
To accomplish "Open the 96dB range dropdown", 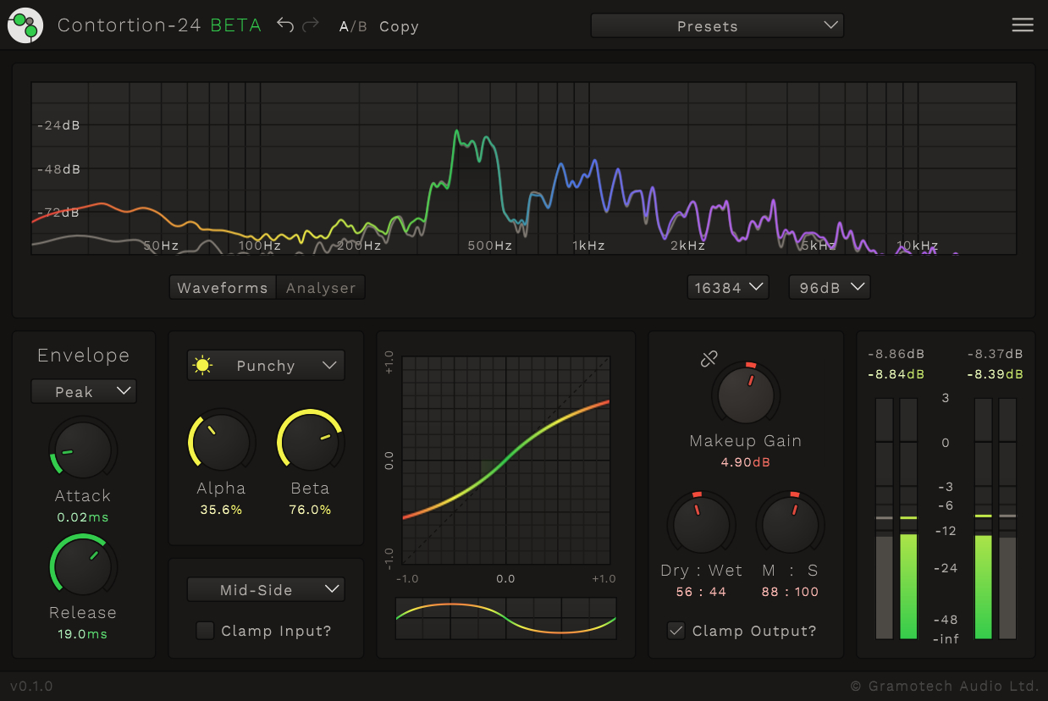I will tap(830, 287).
